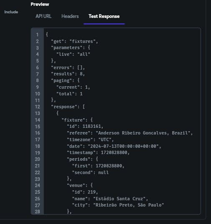Image resolution: width=211 pixels, height=224 pixels.
Task: Click the "response" array opening line
Action: [68, 107]
